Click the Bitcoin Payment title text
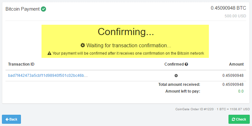The width and height of the screenshot is (252, 126). [23, 9]
